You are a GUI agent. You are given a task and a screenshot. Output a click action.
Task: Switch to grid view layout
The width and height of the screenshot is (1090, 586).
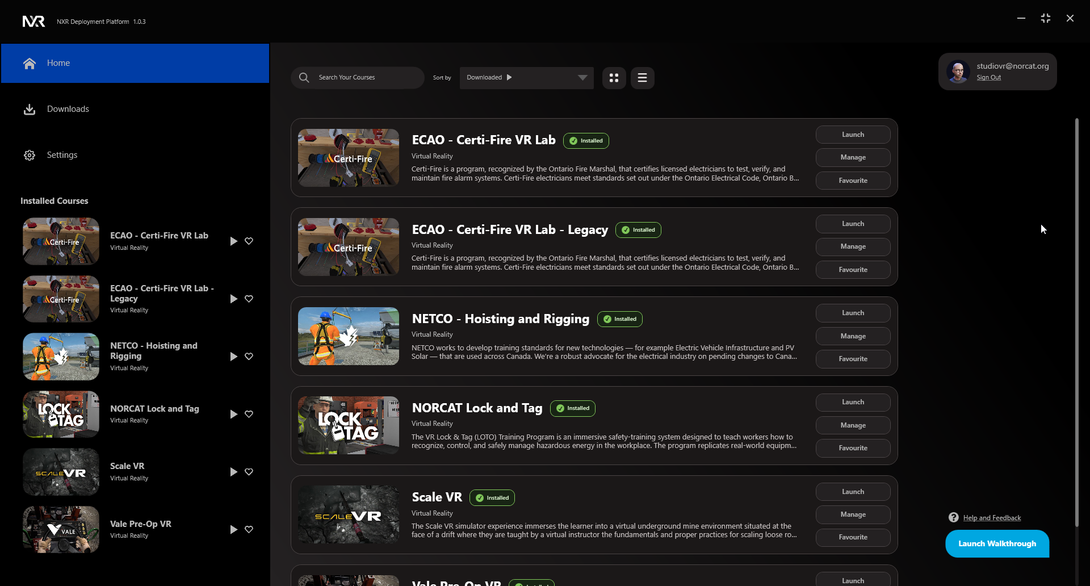click(614, 78)
